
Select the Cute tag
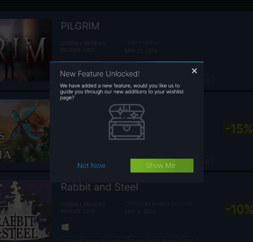point(189,239)
